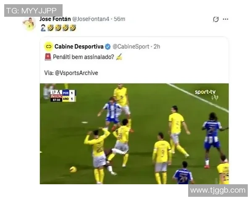Click the quoted tweet's 2h timestamp
This screenshot has width=252, height=201.
[157, 46]
